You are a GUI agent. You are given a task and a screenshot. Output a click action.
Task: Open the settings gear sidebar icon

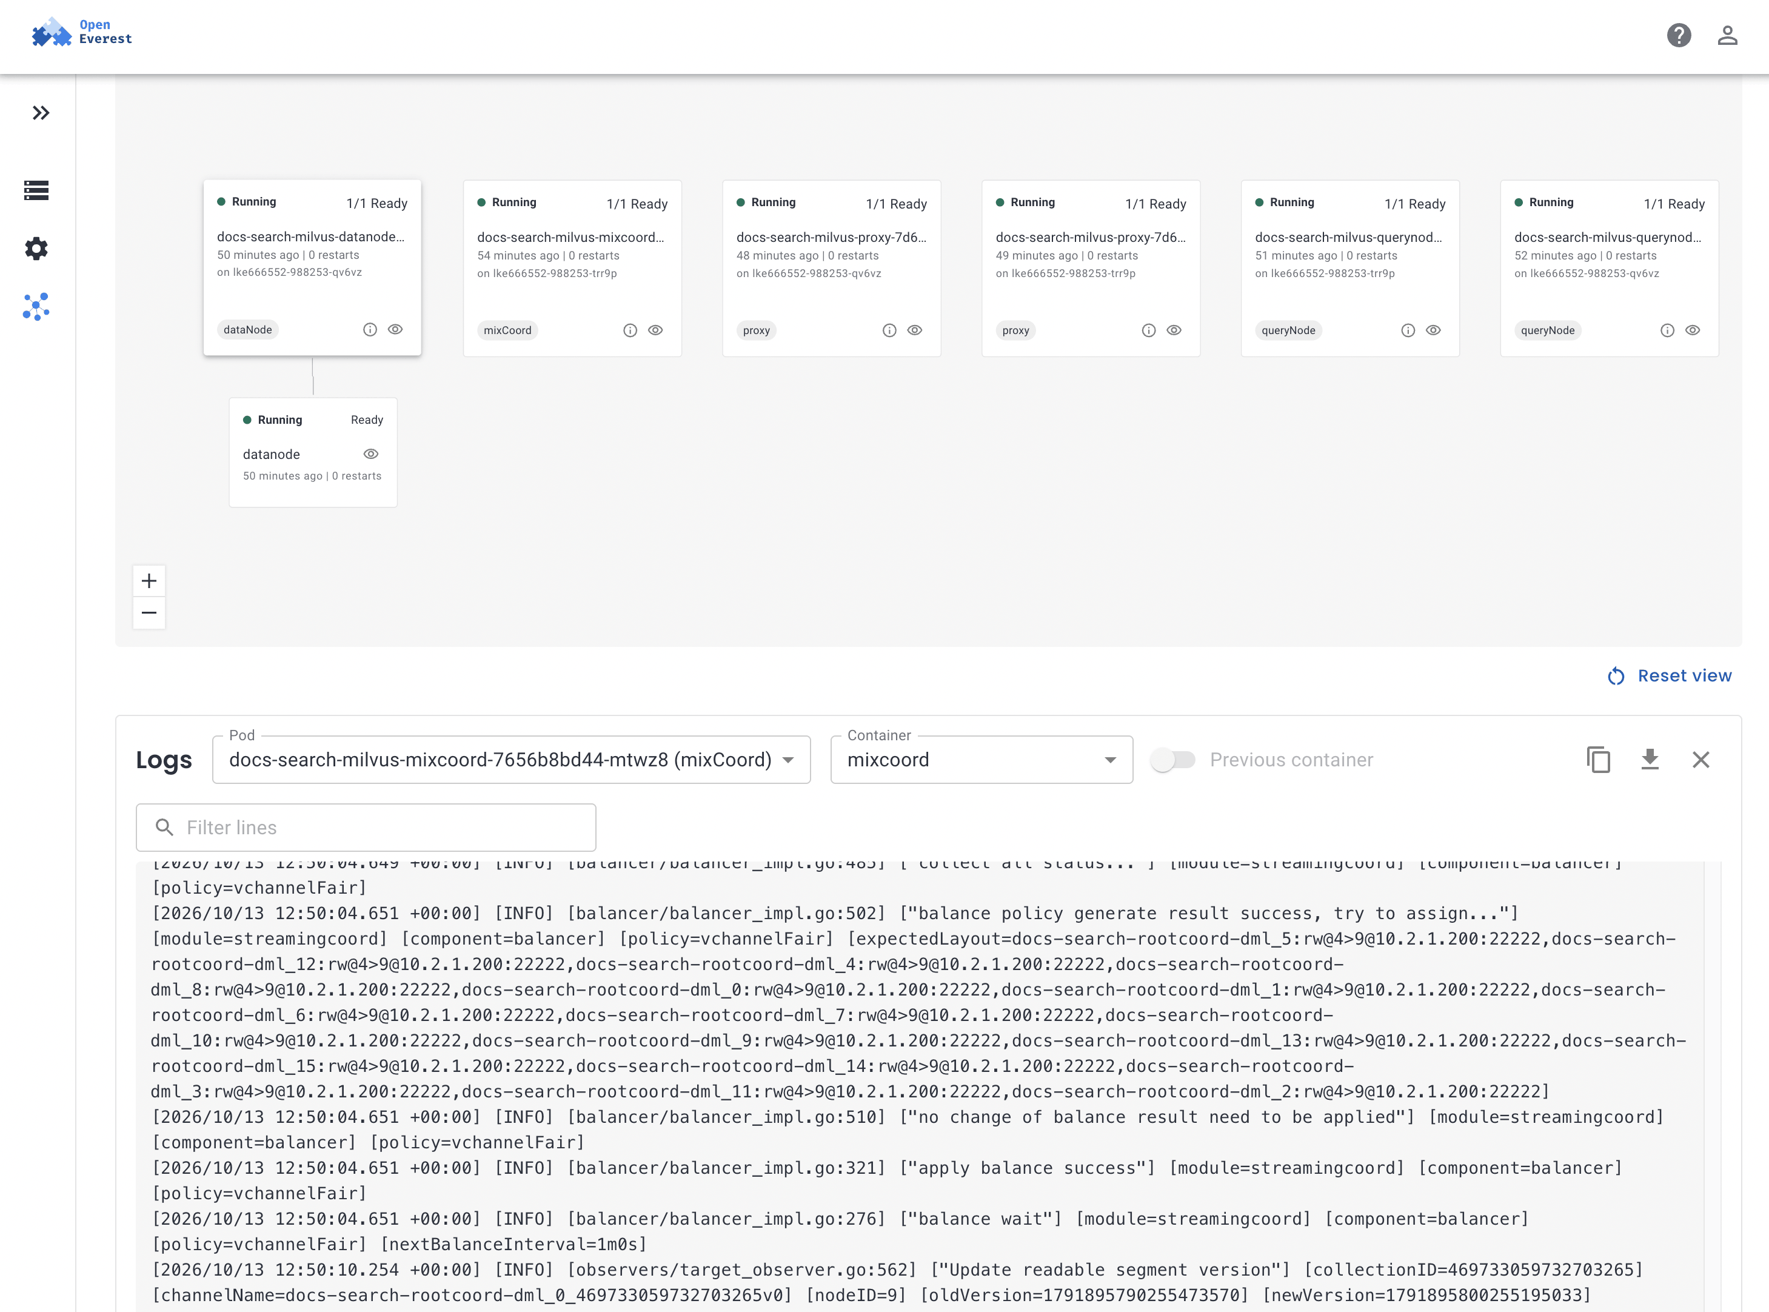[36, 249]
